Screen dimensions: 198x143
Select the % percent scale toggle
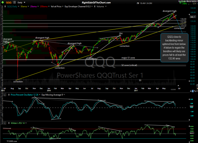pos(195,91)
